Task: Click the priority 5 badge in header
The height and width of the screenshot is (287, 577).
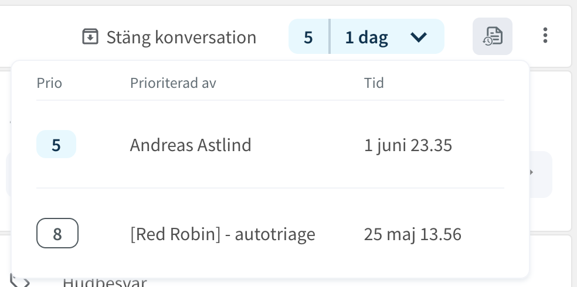Action: point(308,36)
